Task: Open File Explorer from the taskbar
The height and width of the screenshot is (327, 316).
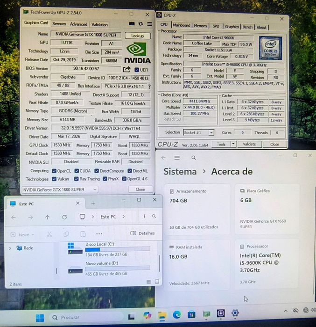Action: [x=162, y=315]
